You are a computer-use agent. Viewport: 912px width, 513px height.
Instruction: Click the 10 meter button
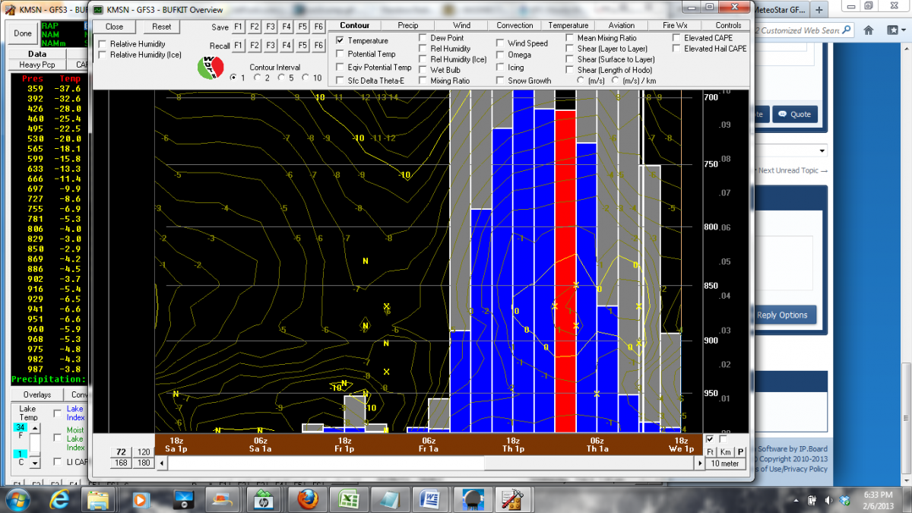[726, 464]
